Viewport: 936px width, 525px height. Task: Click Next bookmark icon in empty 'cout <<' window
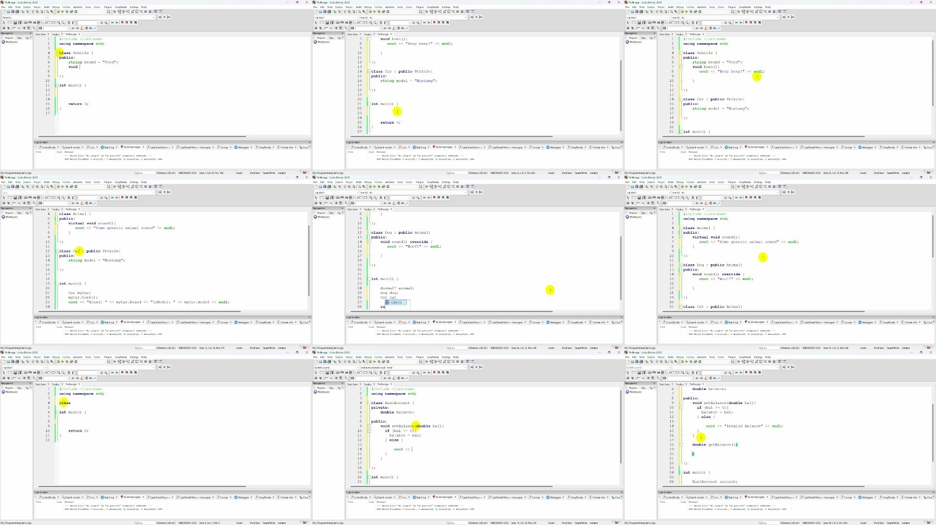click(443, 372)
